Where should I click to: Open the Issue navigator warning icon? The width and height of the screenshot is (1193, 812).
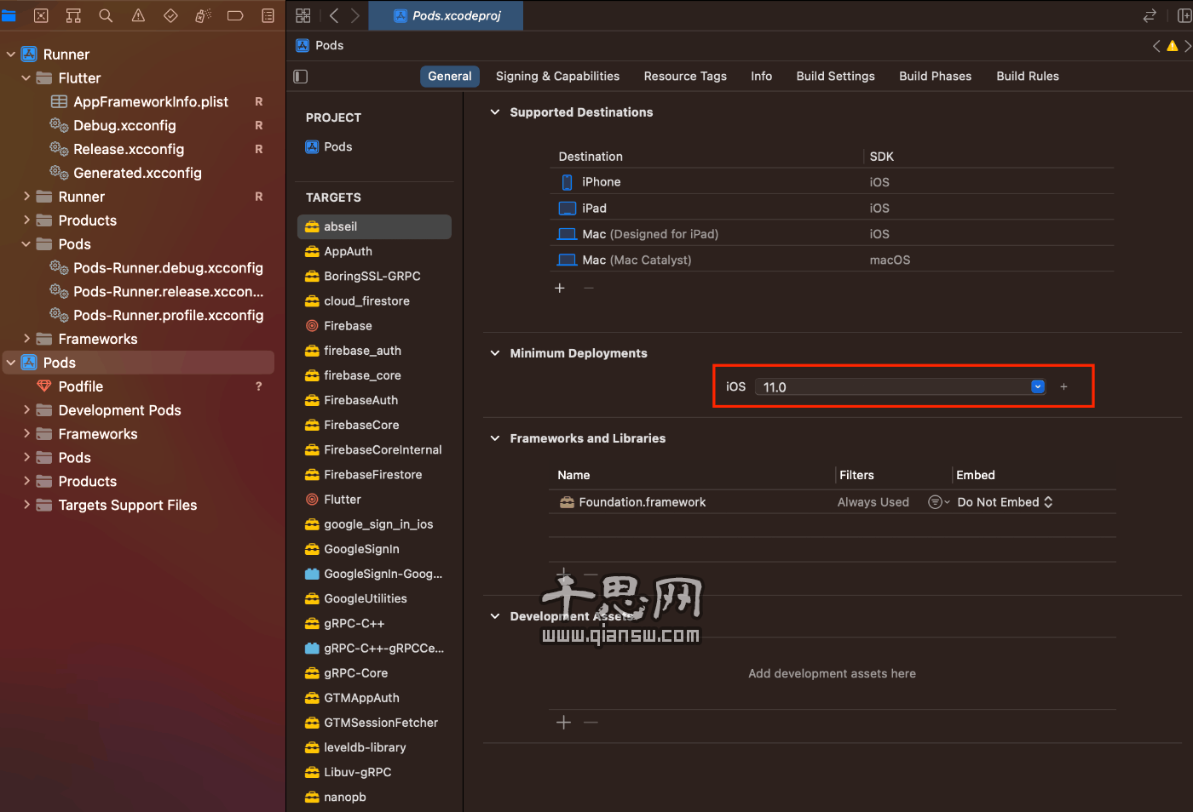138,15
